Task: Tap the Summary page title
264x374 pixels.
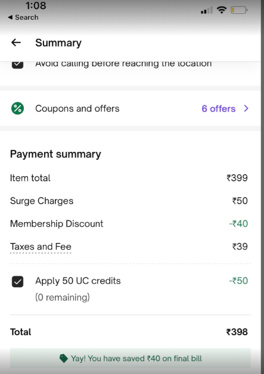Action: 58,43
